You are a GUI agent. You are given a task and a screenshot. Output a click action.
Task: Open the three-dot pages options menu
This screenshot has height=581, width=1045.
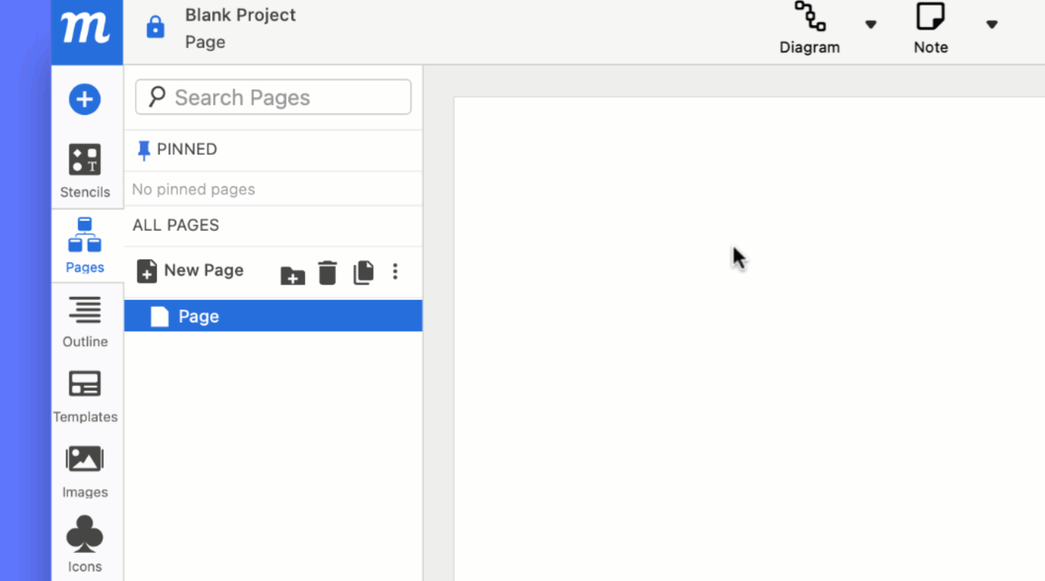[395, 271]
